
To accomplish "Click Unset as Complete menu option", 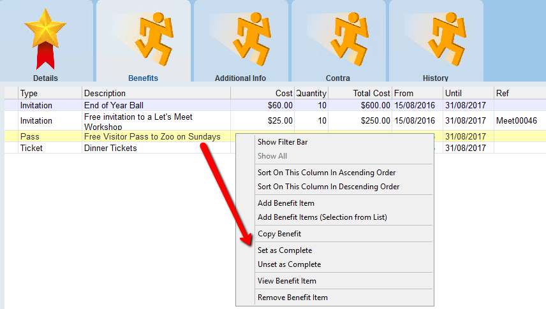I will [x=289, y=264].
